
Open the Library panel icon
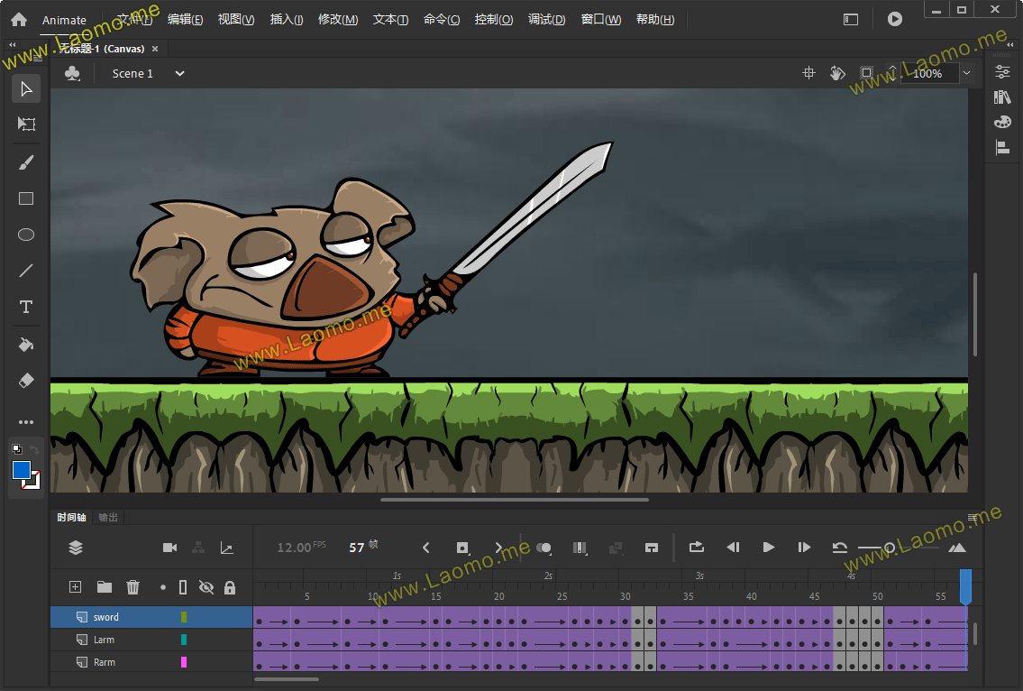[1003, 97]
